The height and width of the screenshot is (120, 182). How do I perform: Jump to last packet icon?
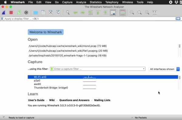106,12
